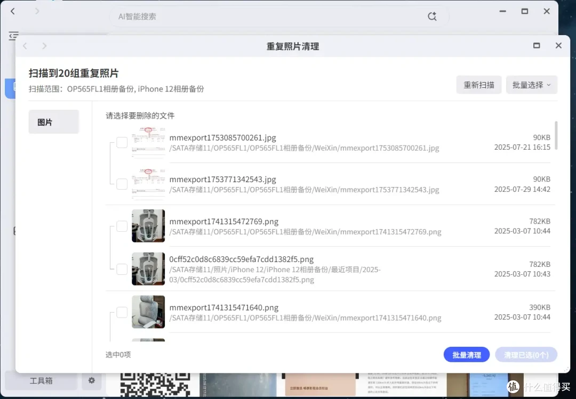The height and width of the screenshot is (399, 576).
Task: Open the 批量选择 dropdown
Action: (x=532, y=85)
